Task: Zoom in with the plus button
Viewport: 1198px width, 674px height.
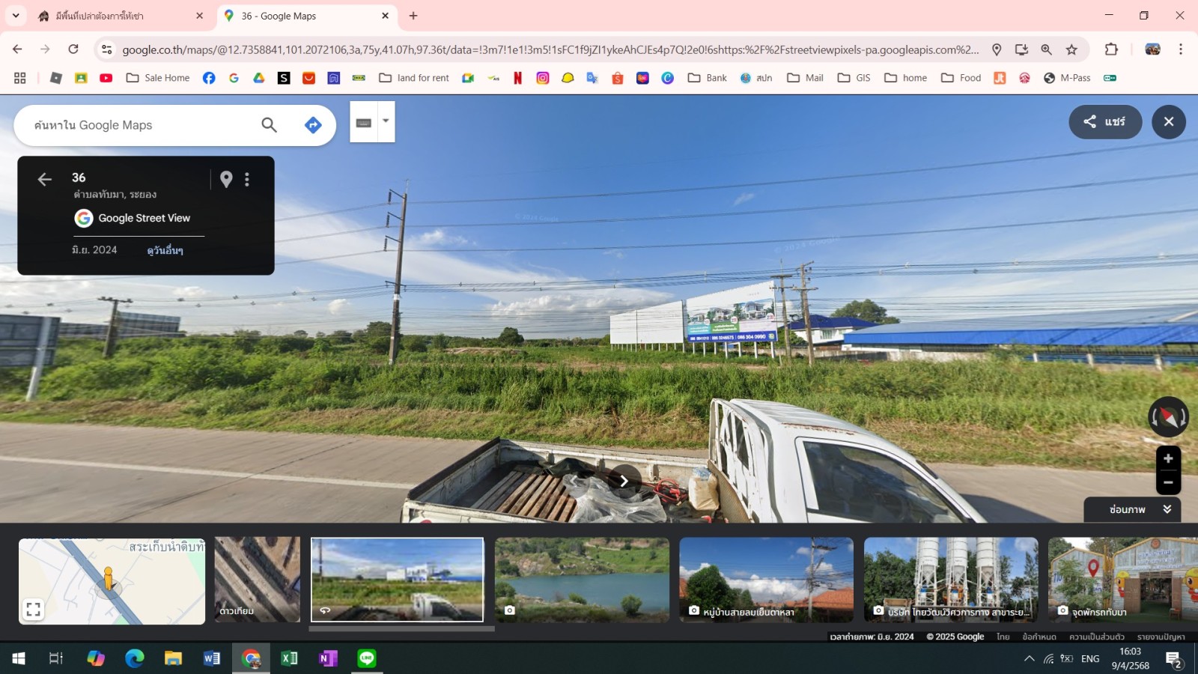Action: pyautogui.click(x=1168, y=458)
